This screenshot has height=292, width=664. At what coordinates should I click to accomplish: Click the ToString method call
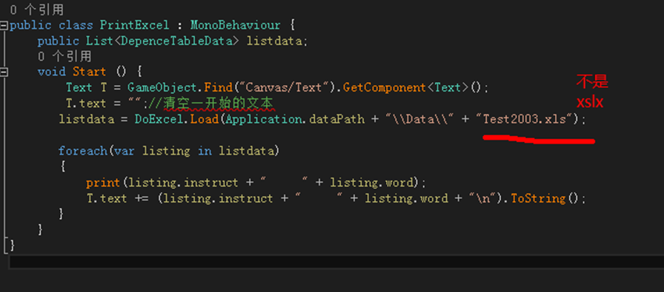point(538,198)
